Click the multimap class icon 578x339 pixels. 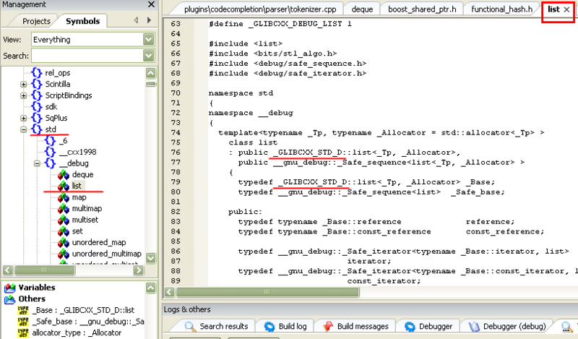[64, 208]
